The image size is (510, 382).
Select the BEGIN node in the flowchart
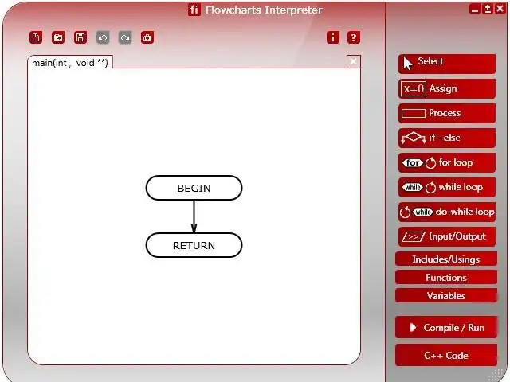tap(194, 188)
